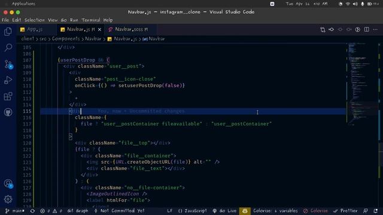Image resolution: width=383 pixels, height=215 pixels.
Task: Click the Components breadcrumb
Action: click(66, 39)
